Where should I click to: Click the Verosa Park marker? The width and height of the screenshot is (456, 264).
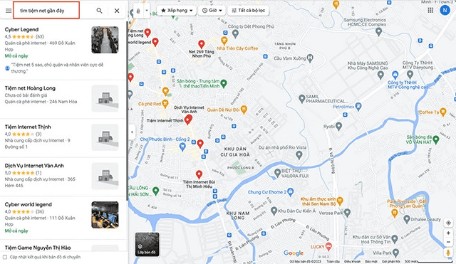point(347,213)
